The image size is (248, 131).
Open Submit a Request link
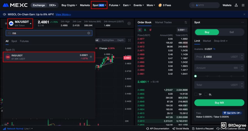pos(203,129)
